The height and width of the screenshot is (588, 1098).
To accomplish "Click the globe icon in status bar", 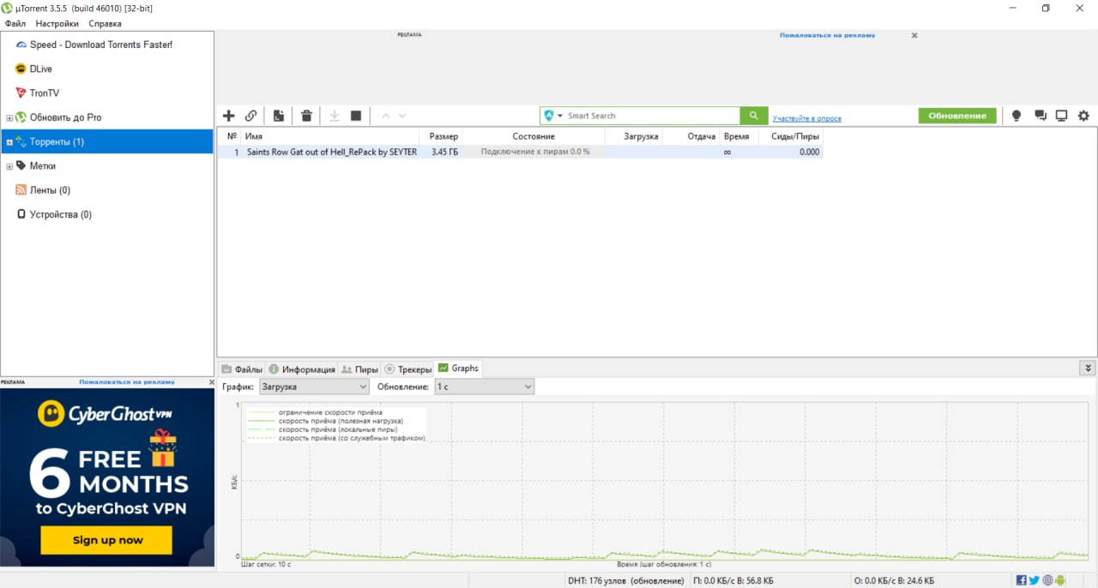I will point(1047,580).
